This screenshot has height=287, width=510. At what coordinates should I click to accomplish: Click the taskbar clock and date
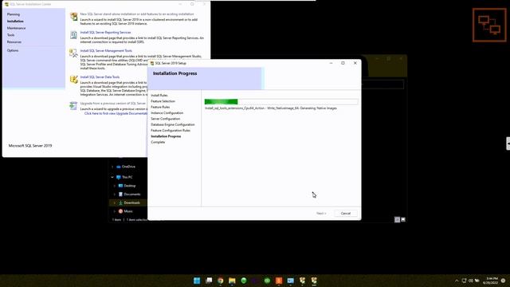pos(491,281)
